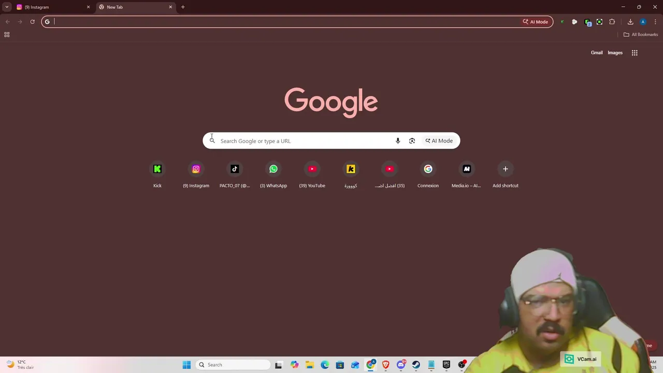Open the Windows Start menu
The width and height of the screenshot is (663, 373).
(186, 365)
